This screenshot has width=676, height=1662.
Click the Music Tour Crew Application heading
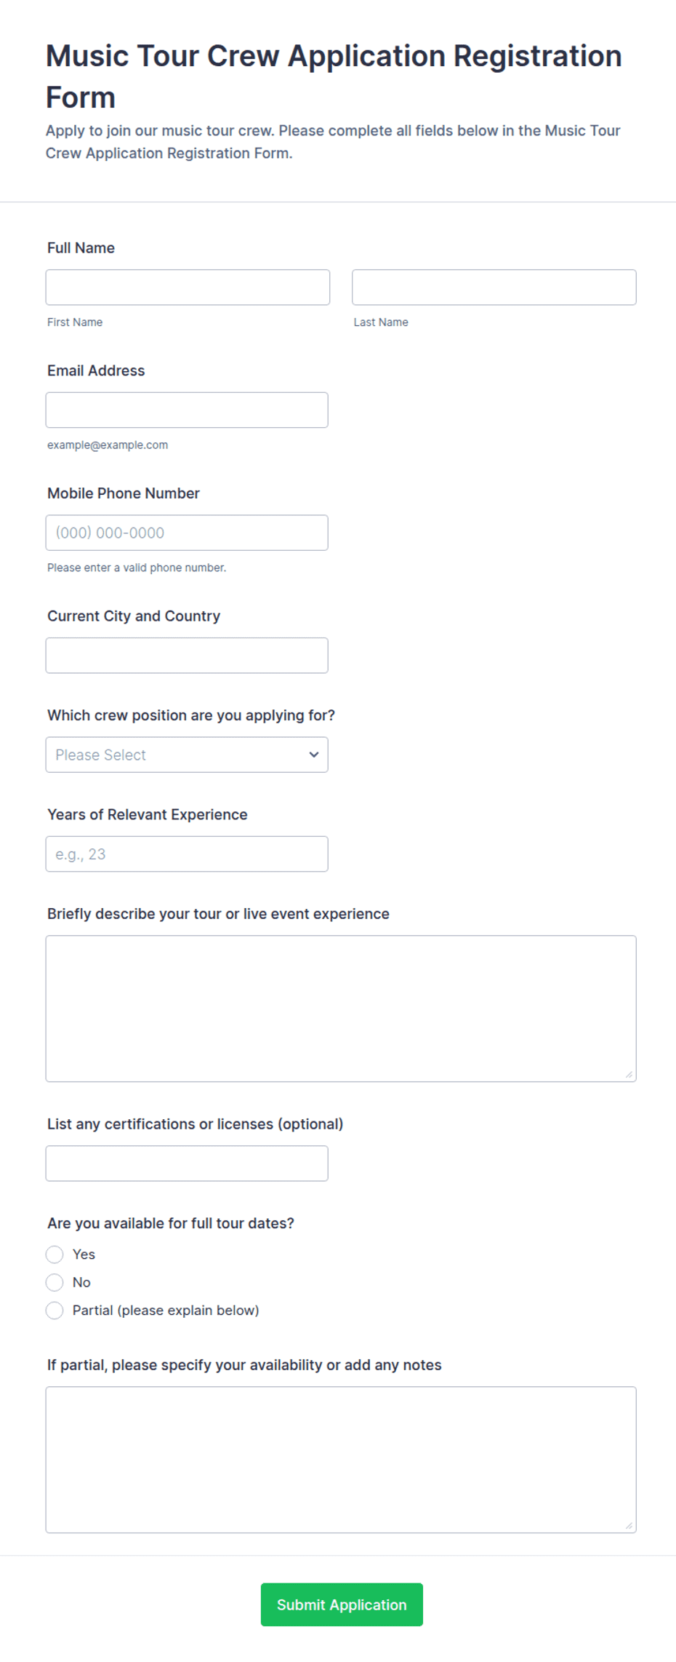[334, 76]
